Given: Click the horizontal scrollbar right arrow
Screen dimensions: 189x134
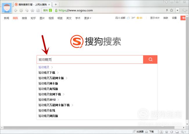Looking at the screenshot, I should [x=184, y=127].
